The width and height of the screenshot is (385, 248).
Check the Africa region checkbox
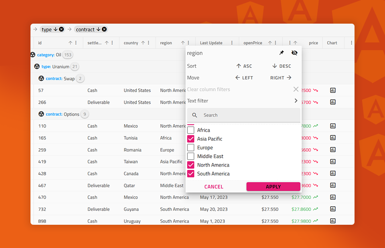(191, 130)
